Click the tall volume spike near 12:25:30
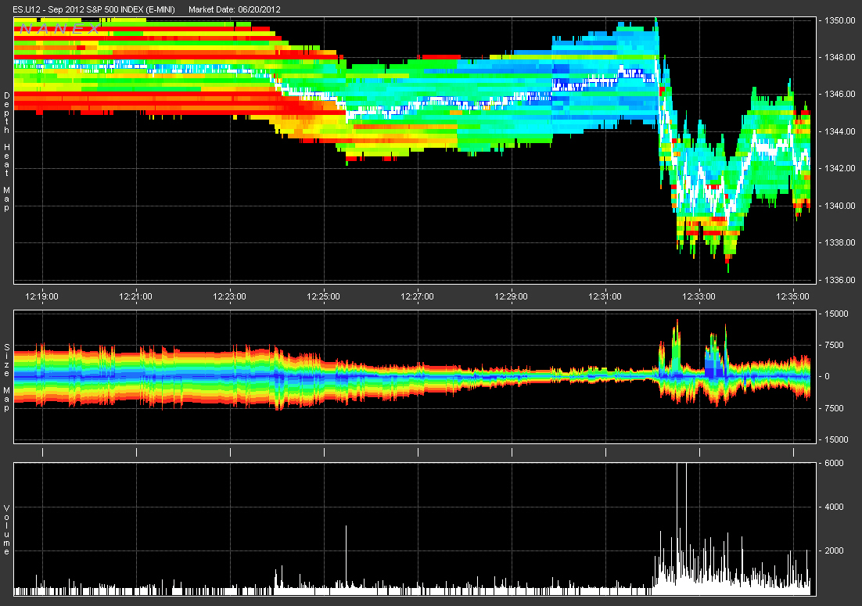Viewport: 862px width, 606px height. click(x=346, y=559)
